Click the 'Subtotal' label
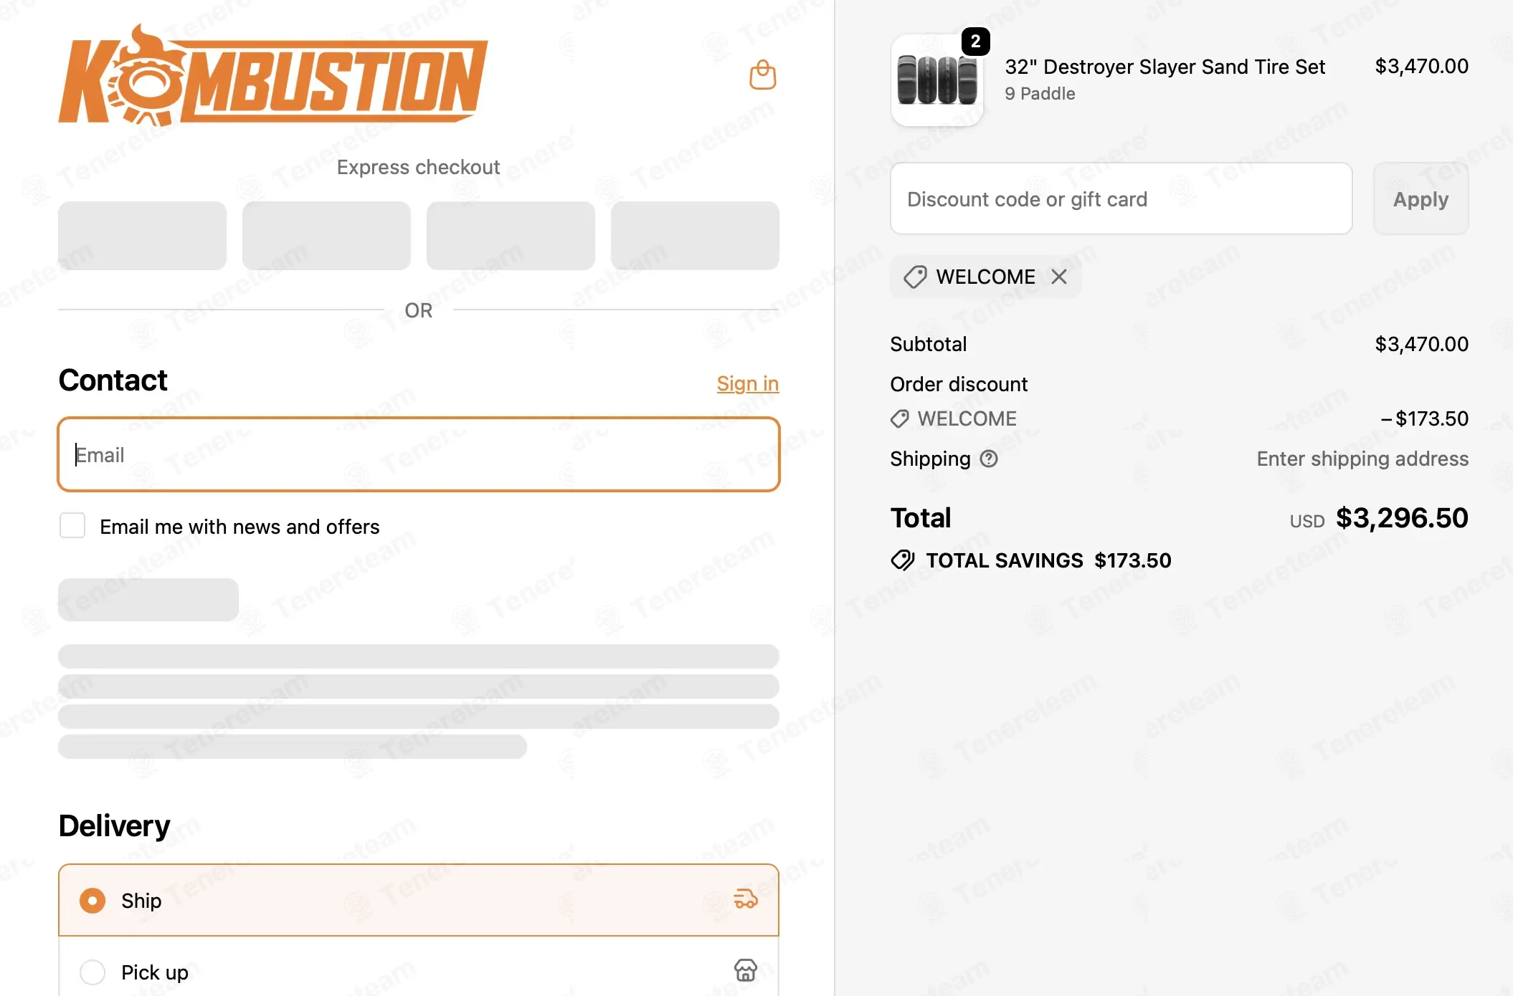The image size is (1513, 996). tap(929, 344)
